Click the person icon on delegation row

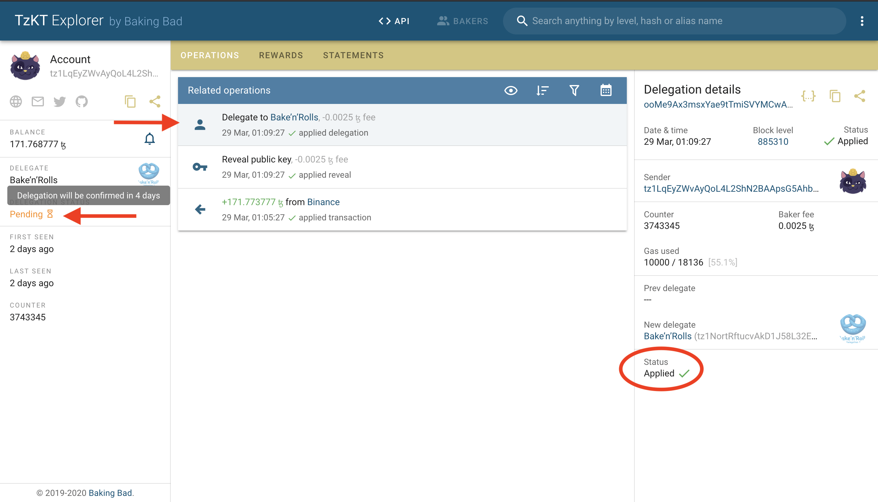(x=200, y=125)
